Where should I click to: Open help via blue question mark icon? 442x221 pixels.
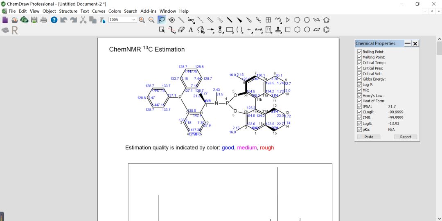click(54, 20)
